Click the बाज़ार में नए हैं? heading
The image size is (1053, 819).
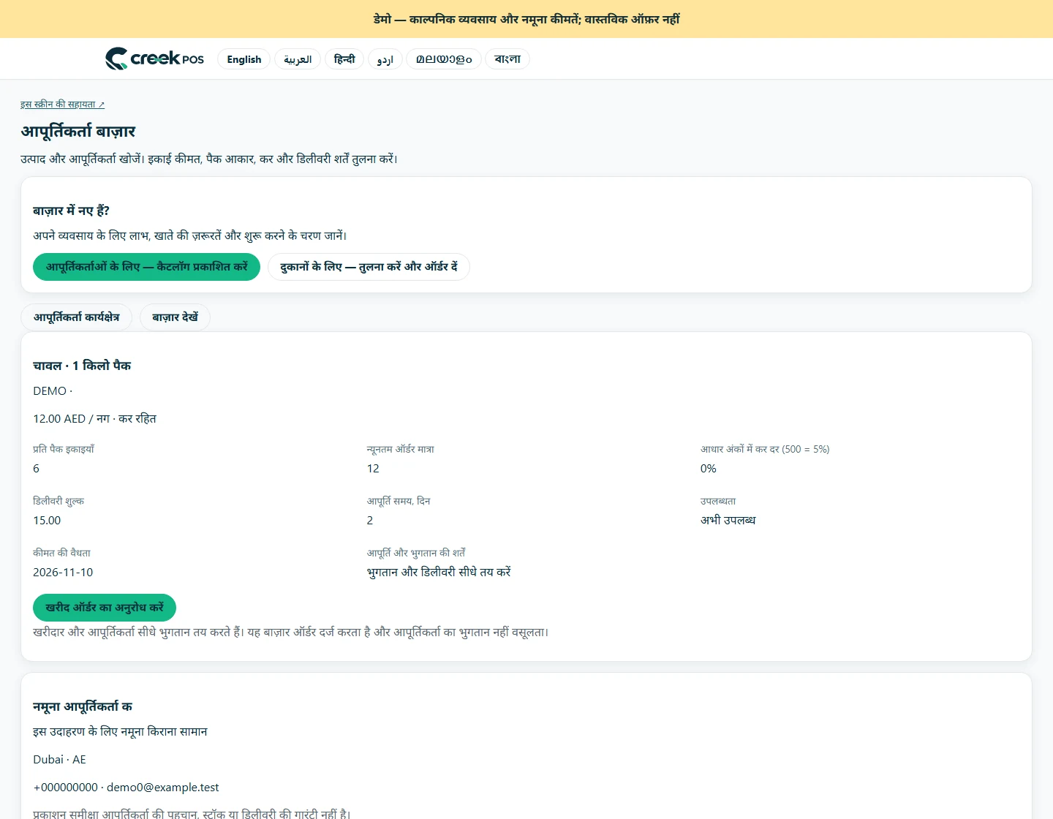71,211
